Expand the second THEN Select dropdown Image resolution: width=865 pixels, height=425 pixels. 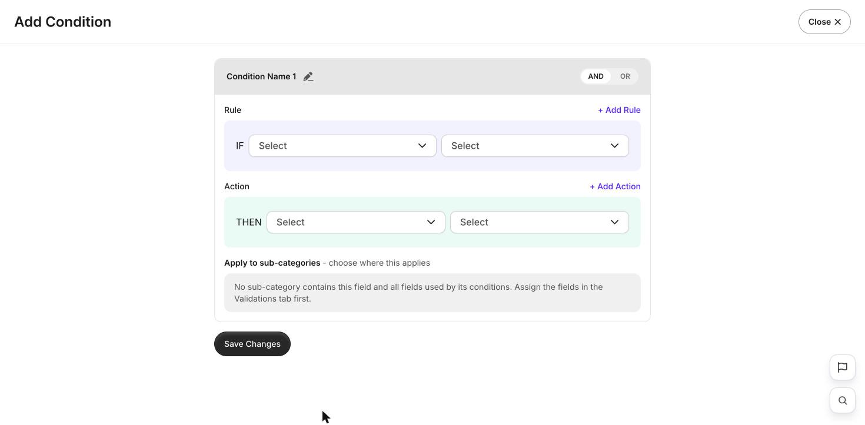540,222
